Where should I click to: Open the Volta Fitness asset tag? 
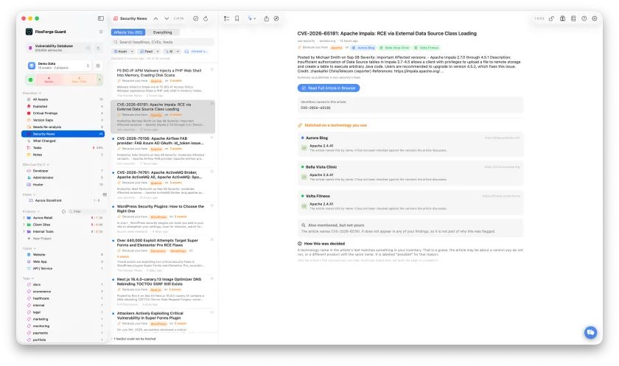[427, 48]
